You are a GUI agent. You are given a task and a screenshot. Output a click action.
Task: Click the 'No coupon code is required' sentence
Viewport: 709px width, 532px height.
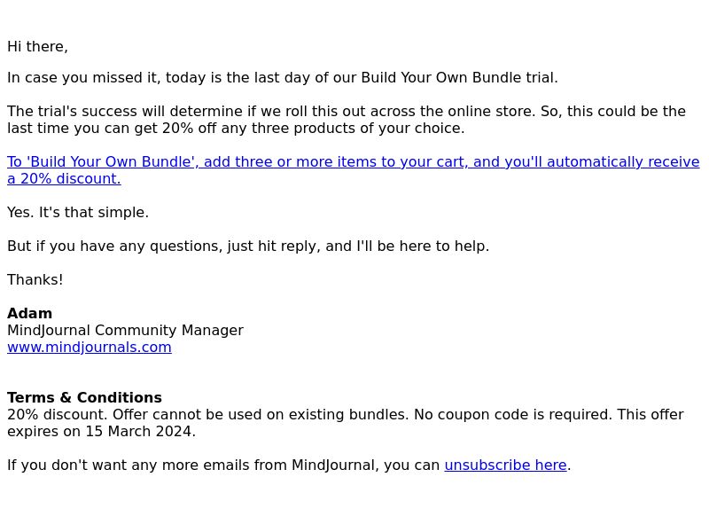point(513,415)
